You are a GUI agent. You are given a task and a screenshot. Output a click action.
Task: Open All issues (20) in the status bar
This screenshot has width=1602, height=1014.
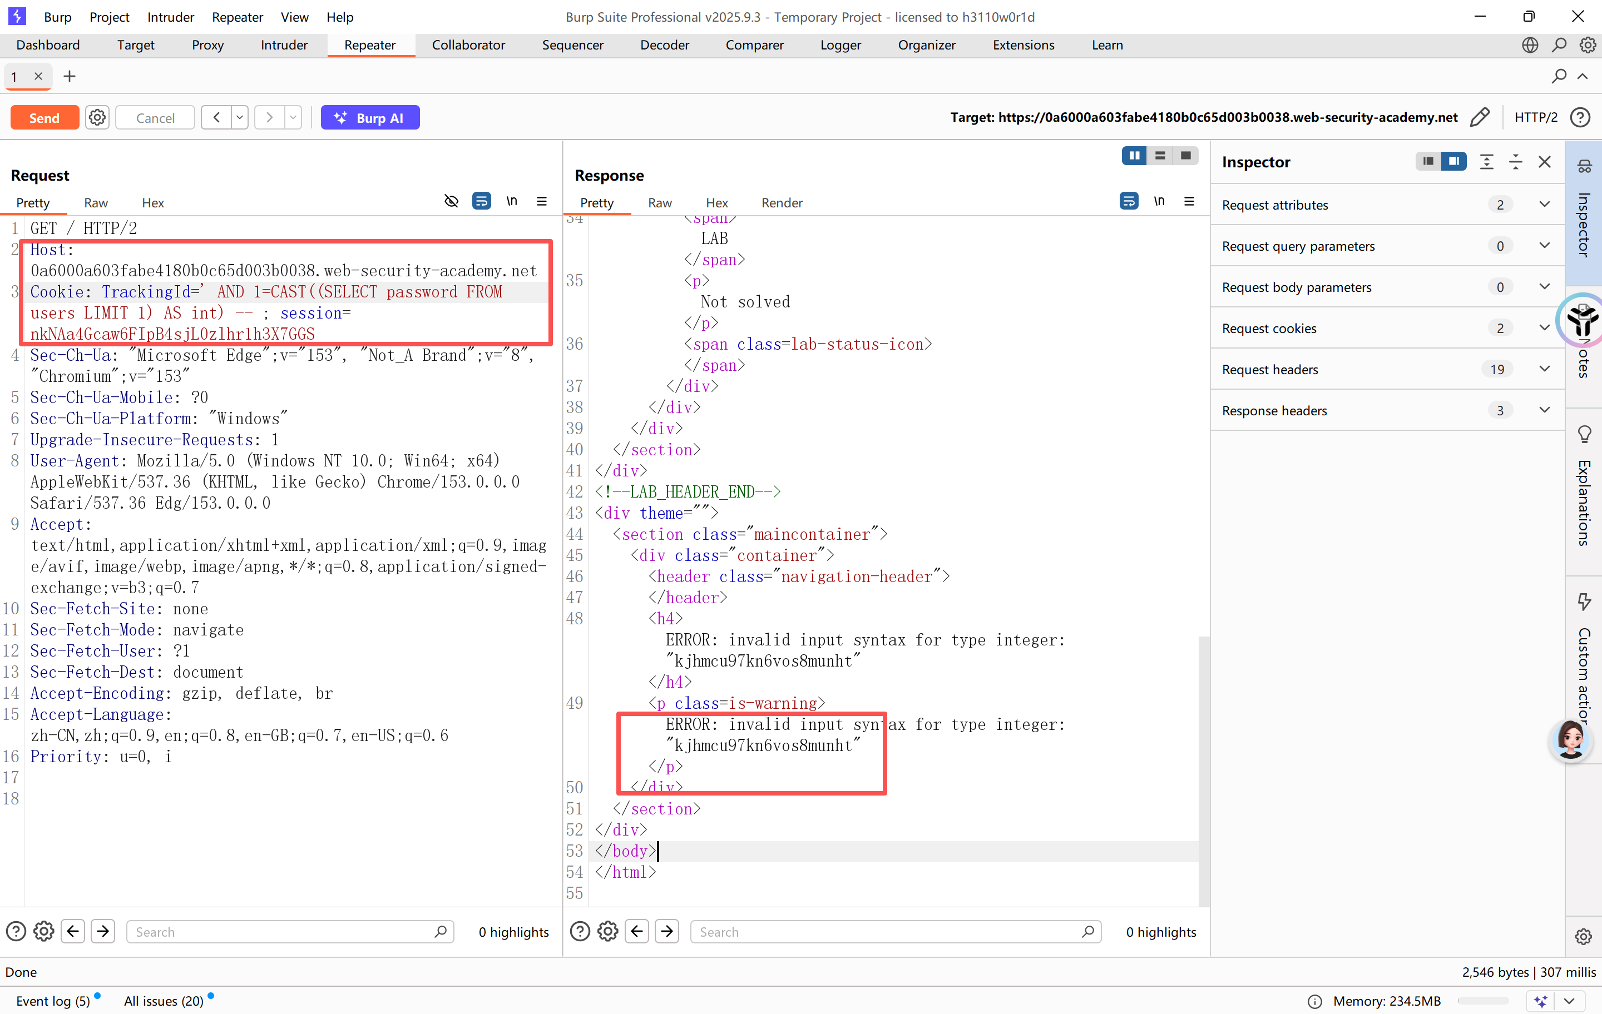pos(164,1000)
